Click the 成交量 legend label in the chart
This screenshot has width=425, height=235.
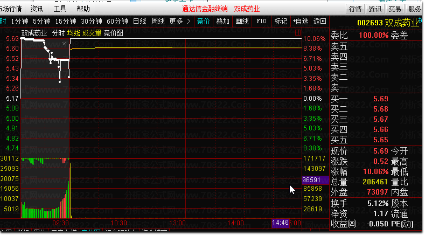click(x=92, y=33)
